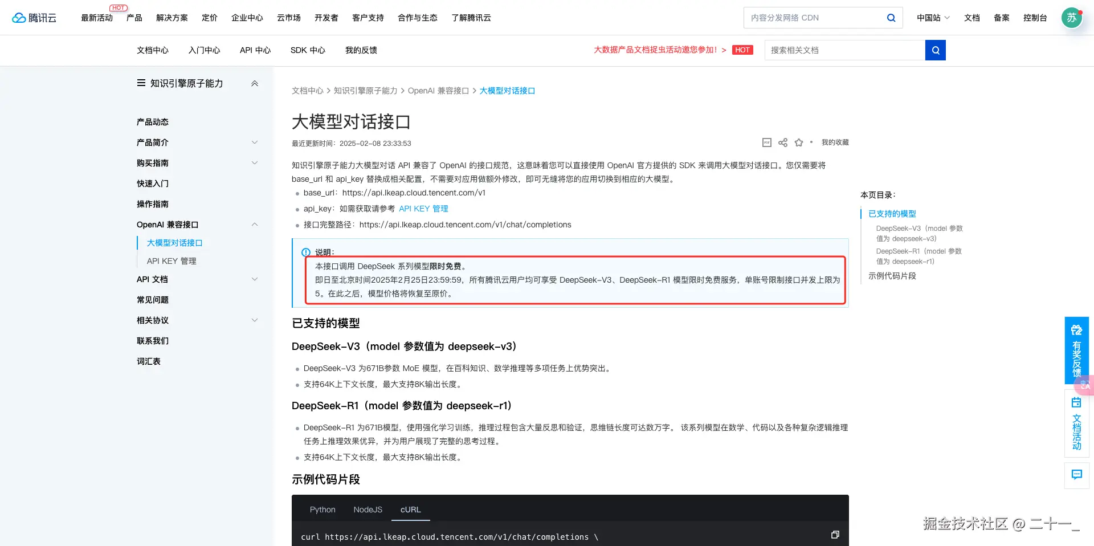Viewport: 1094px width, 546px height.
Task: Open the 合作与生态 menu
Action: pos(418,18)
